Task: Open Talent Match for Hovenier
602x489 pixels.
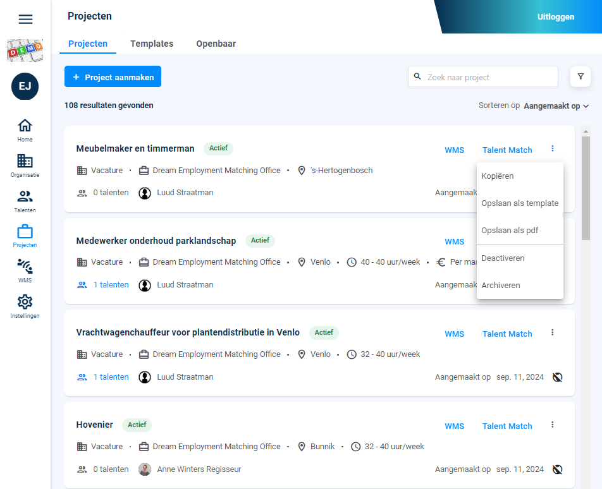Action: click(x=507, y=426)
